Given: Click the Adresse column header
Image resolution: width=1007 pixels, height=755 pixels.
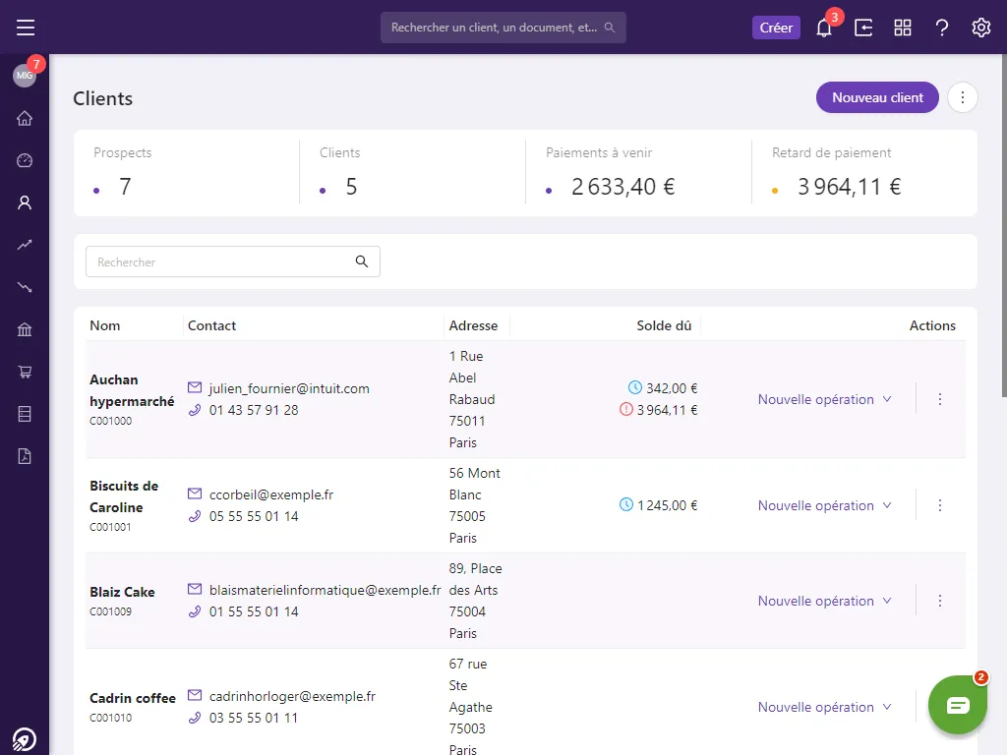Looking at the screenshot, I should (x=473, y=325).
